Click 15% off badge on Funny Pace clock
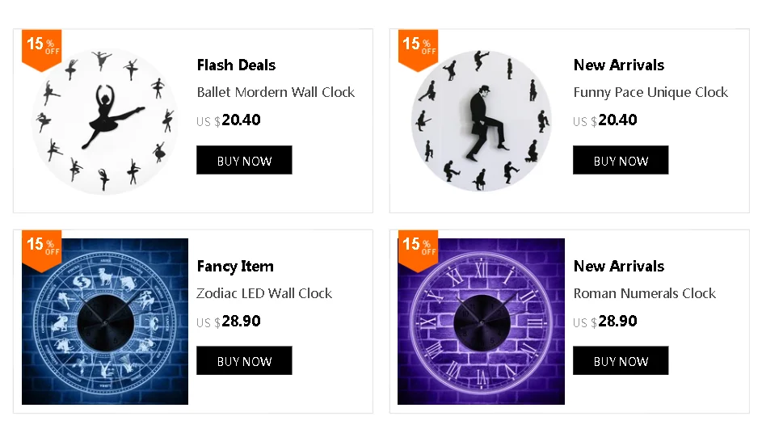 pos(418,46)
